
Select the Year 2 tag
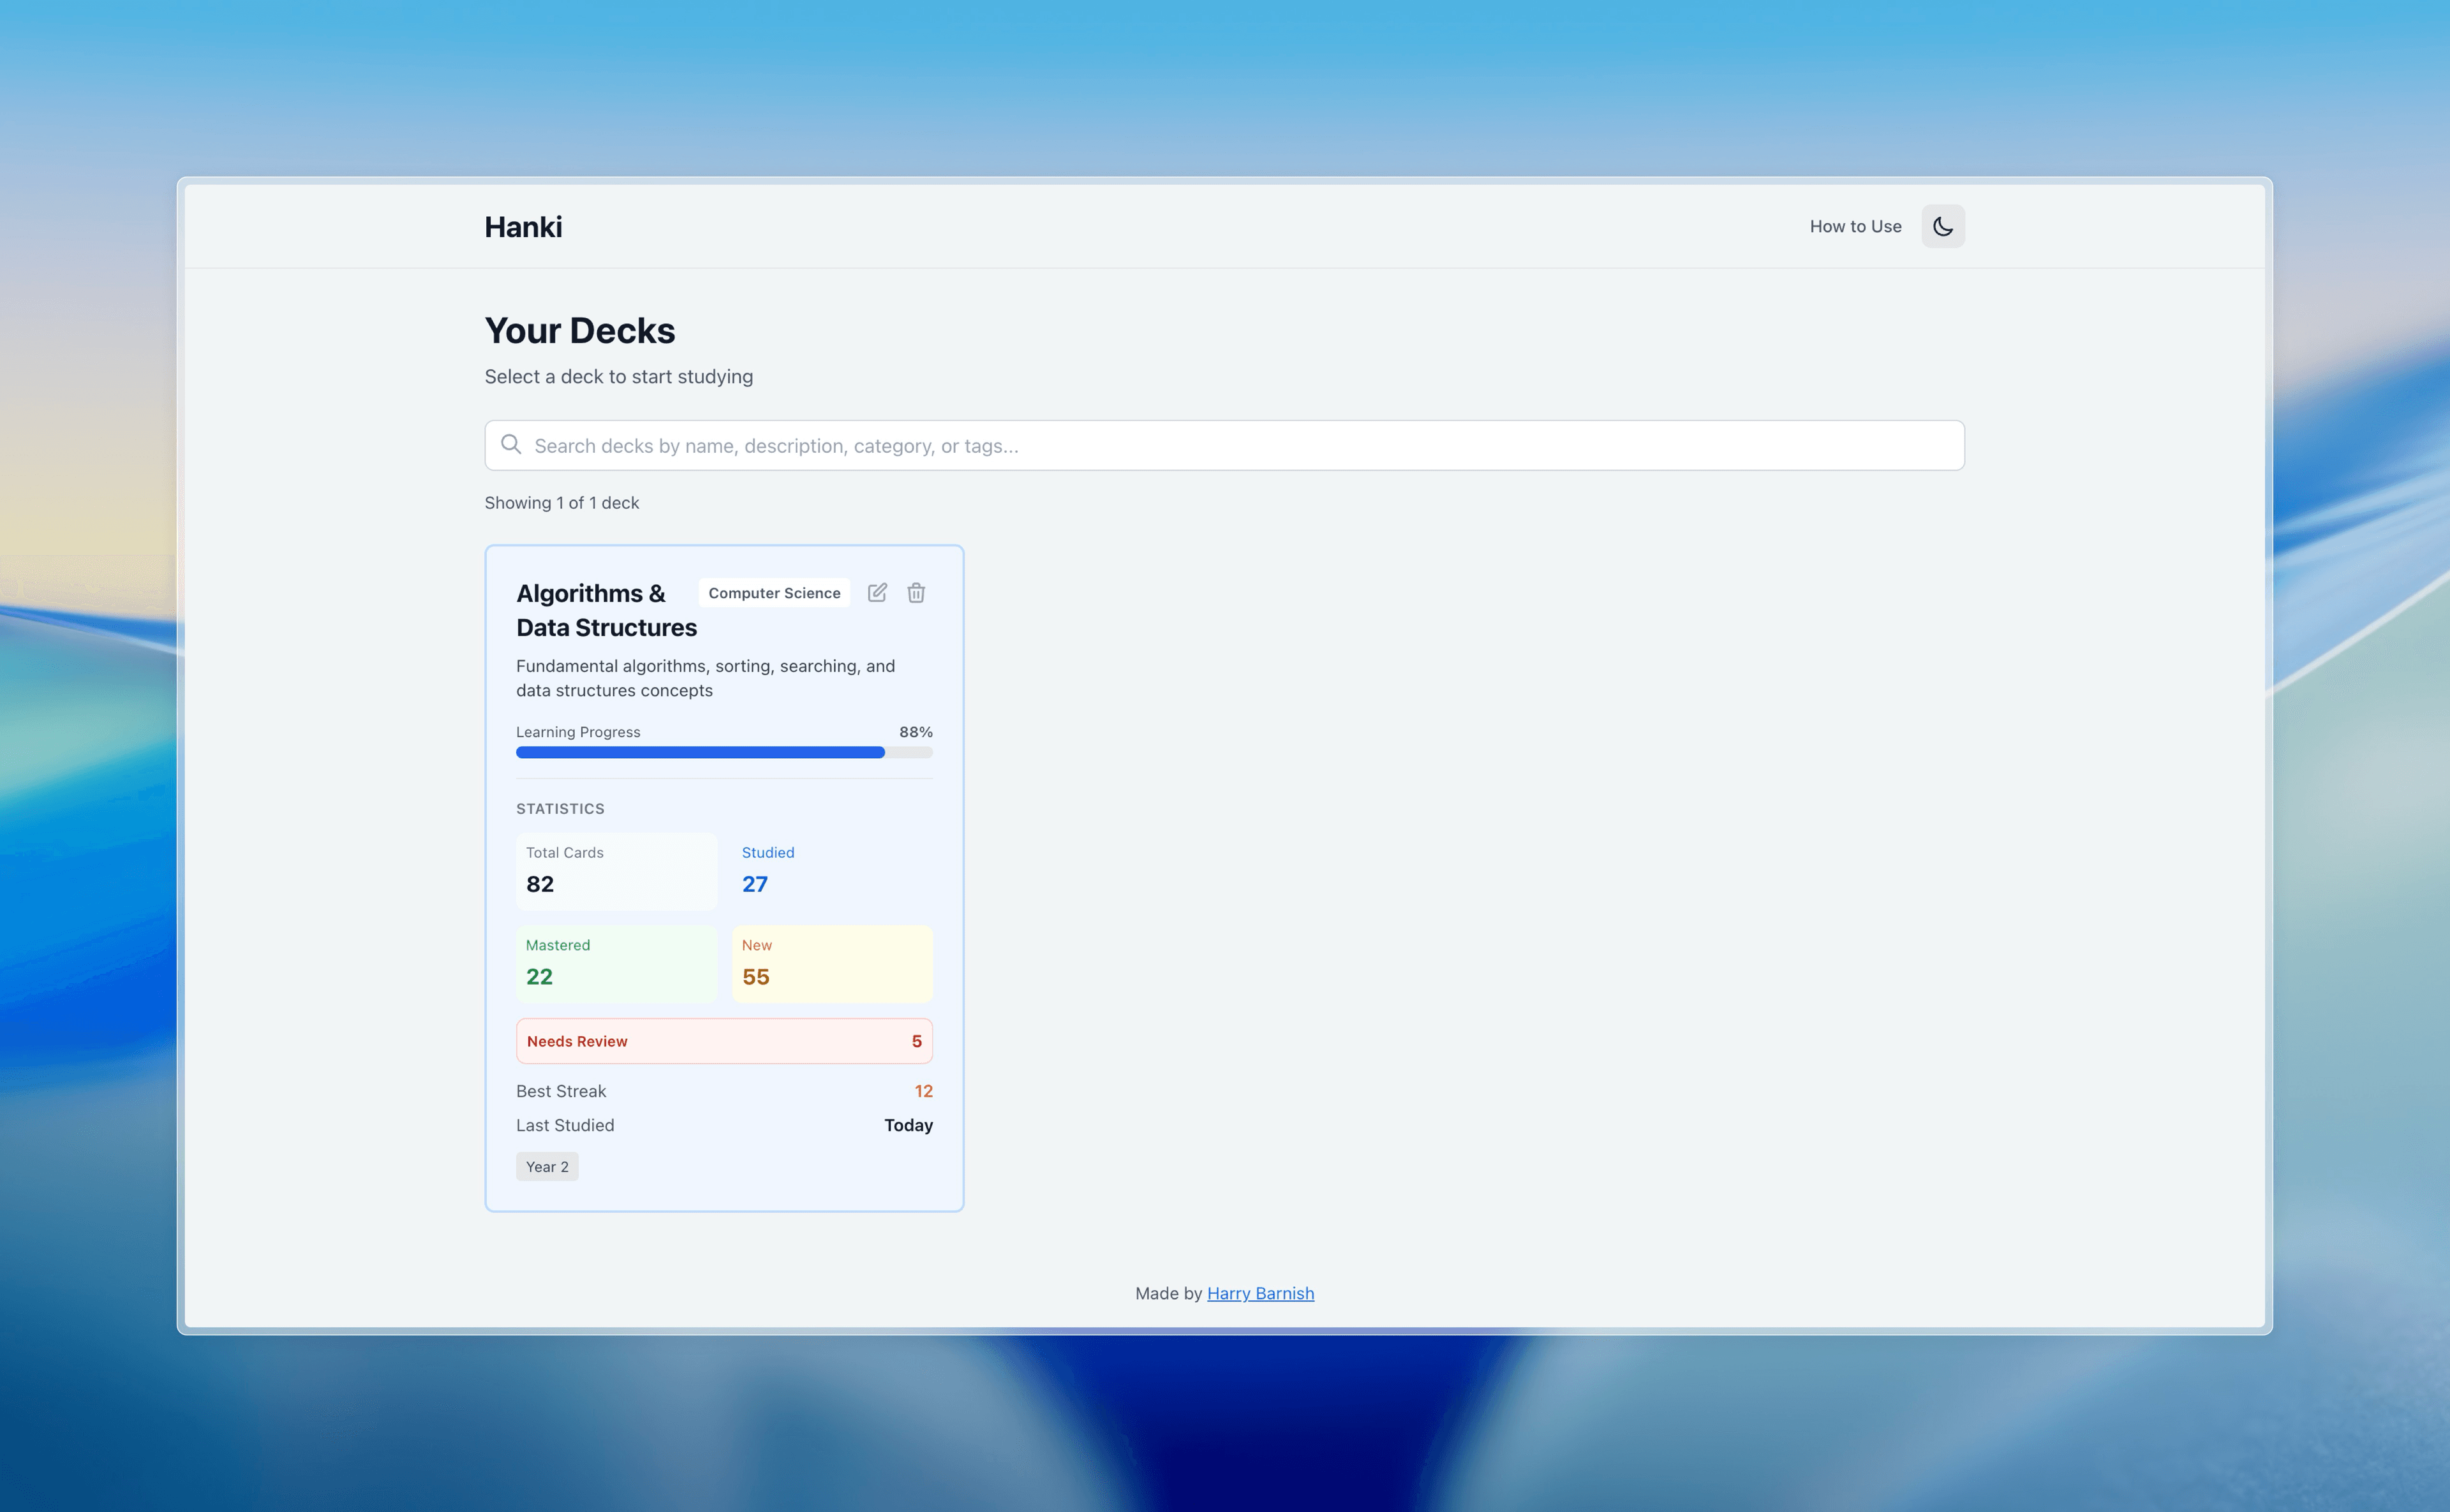[x=546, y=1167]
